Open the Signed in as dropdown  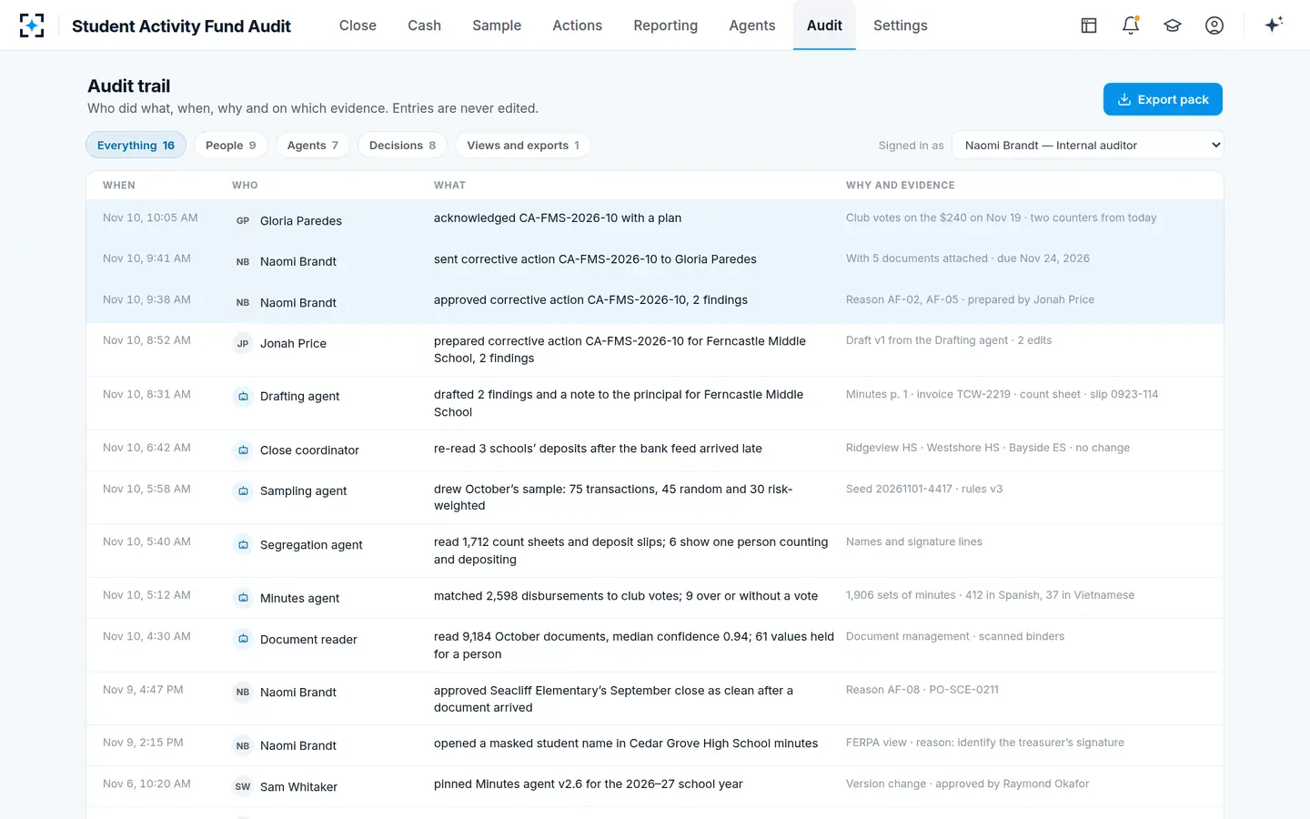click(x=1088, y=145)
